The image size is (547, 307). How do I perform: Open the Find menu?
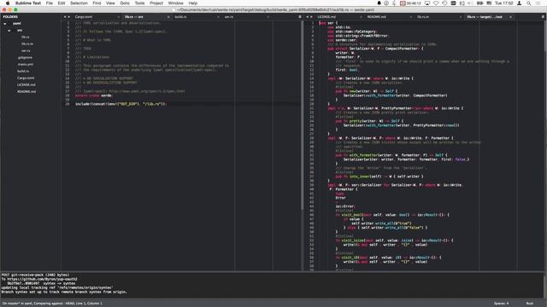(97, 3)
